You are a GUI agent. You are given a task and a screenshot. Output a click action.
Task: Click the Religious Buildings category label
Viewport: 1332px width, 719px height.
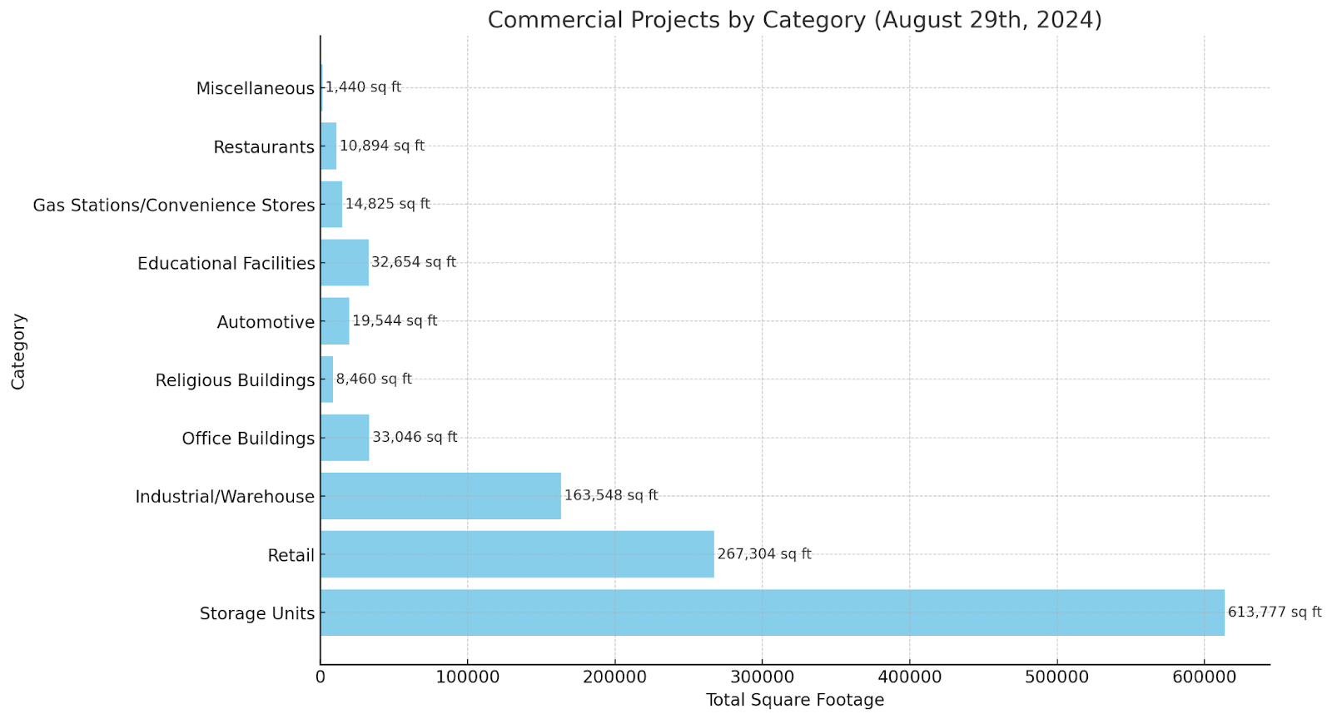point(235,380)
